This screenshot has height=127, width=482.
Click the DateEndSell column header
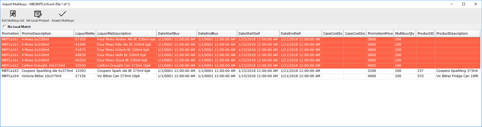click(x=301, y=33)
